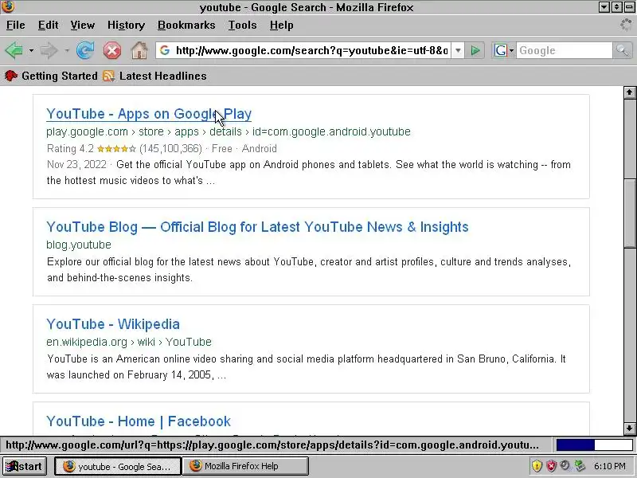Image resolution: width=637 pixels, height=478 pixels.
Task: Click the network connection tray icon
Action: (x=580, y=466)
